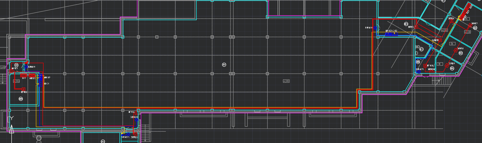
Task: Select the cyan wall outline at the top of the hall
Action: 166,19
